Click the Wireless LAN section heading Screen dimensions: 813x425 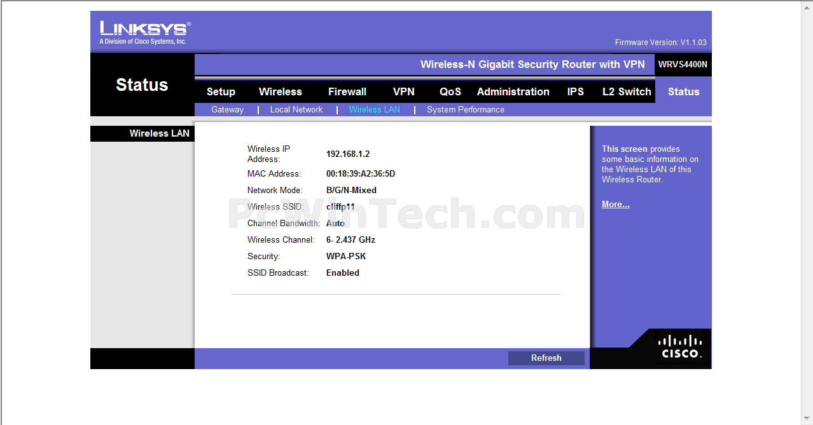pyautogui.click(x=160, y=133)
